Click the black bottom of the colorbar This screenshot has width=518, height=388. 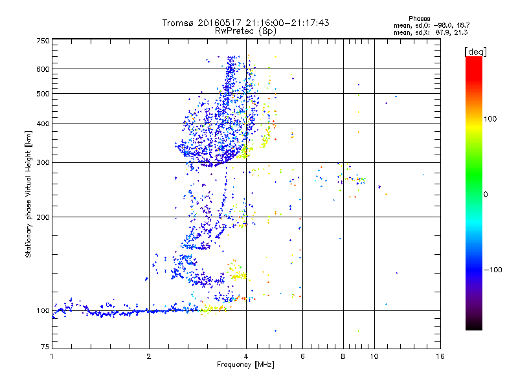[x=474, y=325]
